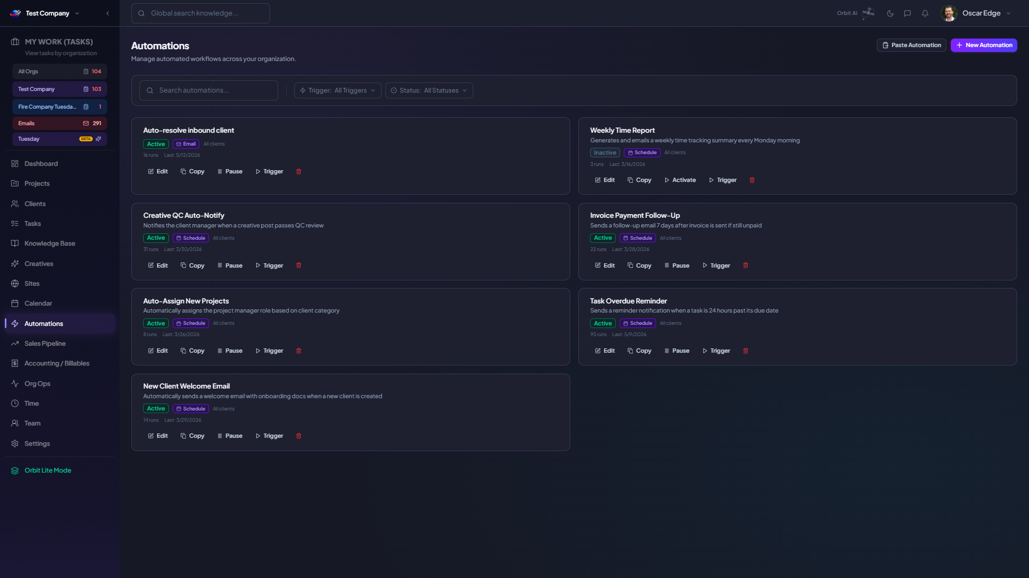Click Oscar Edge profile avatar
This screenshot has width=1029, height=578.
tap(949, 13)
